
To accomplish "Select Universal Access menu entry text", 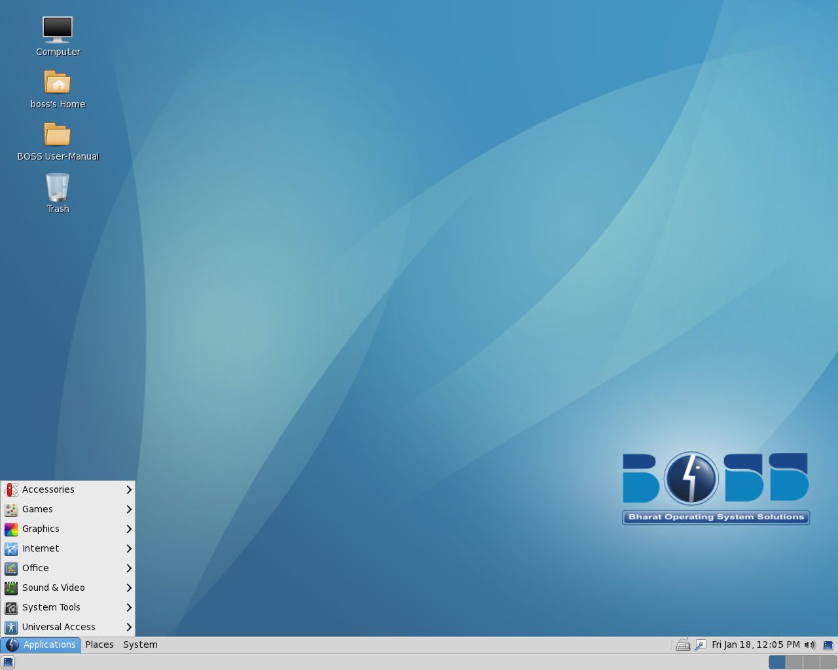I will (x=59, y=627).
